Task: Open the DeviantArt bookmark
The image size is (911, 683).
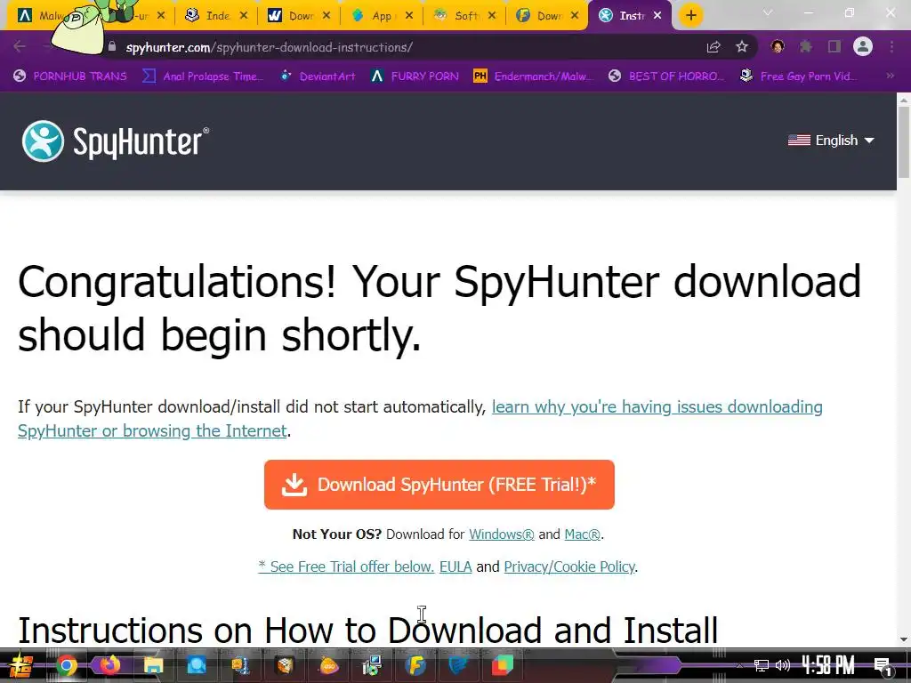Action: 318,76
